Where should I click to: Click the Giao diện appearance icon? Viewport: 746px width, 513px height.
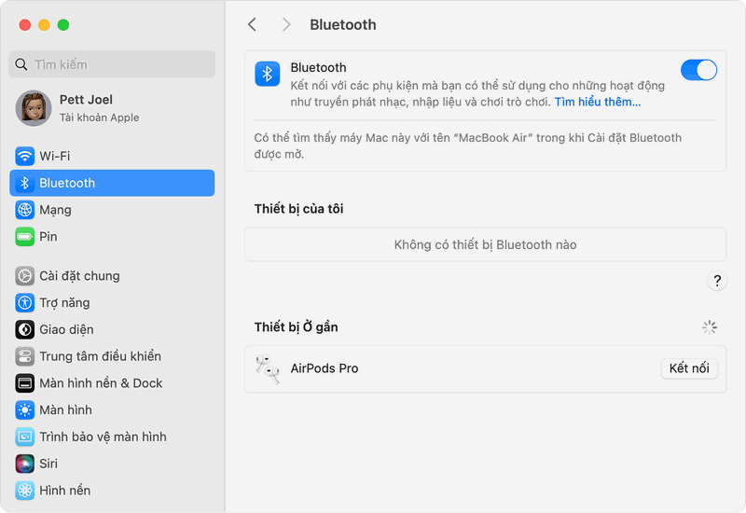coord(25,329)
